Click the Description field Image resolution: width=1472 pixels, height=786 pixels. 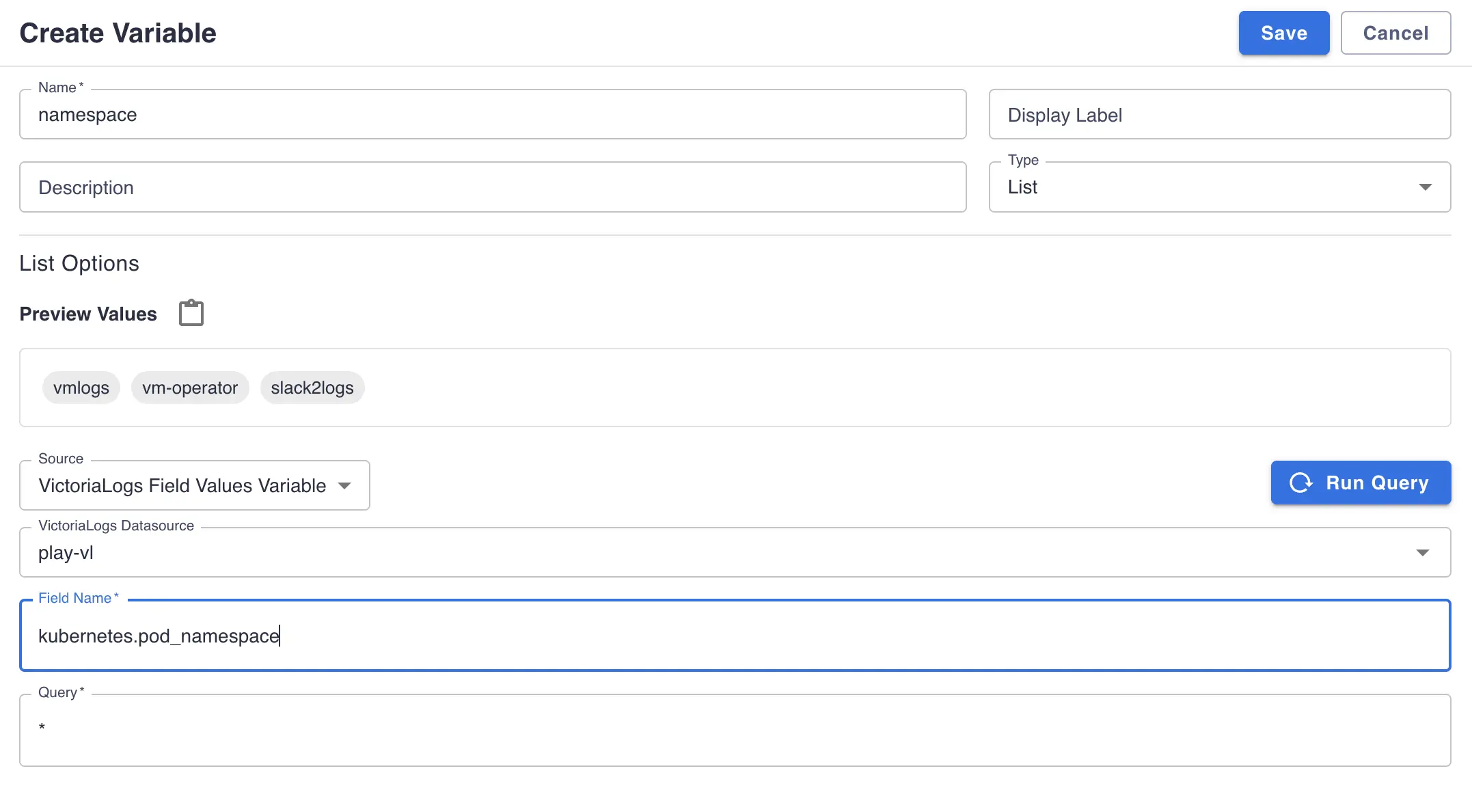coord(478,187)
